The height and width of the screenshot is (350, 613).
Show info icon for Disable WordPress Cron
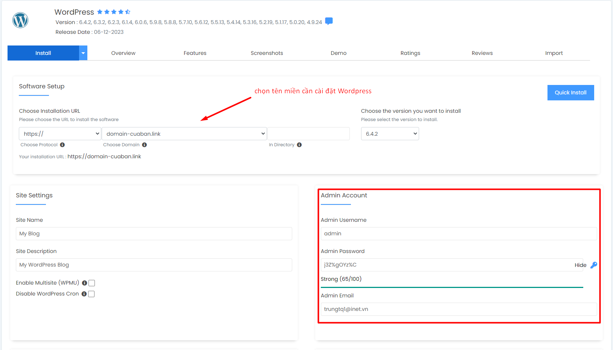click(84, 294)
